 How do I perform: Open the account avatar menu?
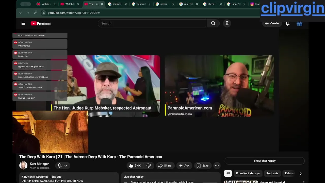tap(299, 23)
